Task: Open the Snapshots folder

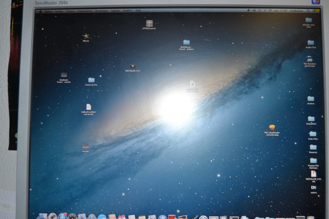Action: (x=311, y=119)
